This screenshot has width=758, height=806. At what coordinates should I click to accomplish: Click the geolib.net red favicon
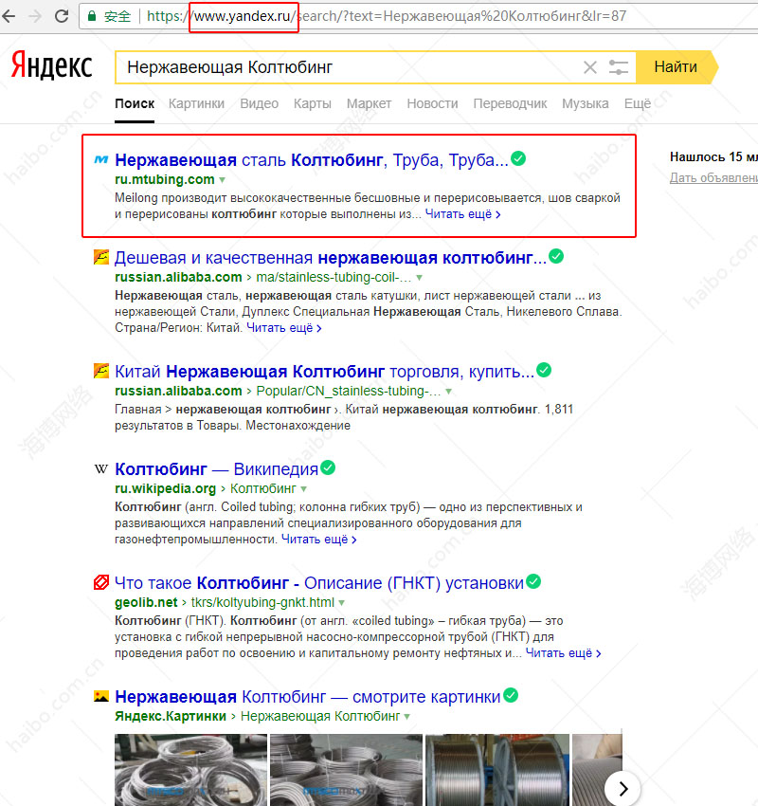101,582
